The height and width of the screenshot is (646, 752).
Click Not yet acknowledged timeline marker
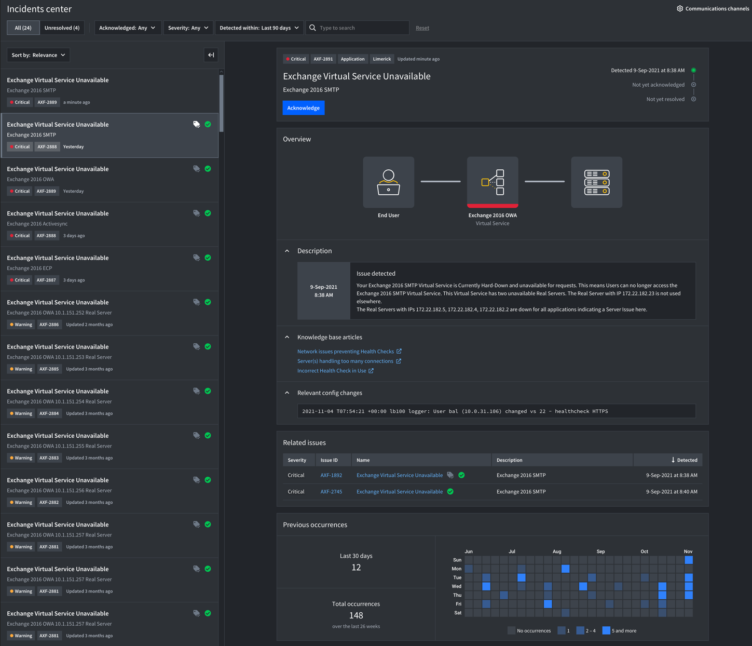693,85
